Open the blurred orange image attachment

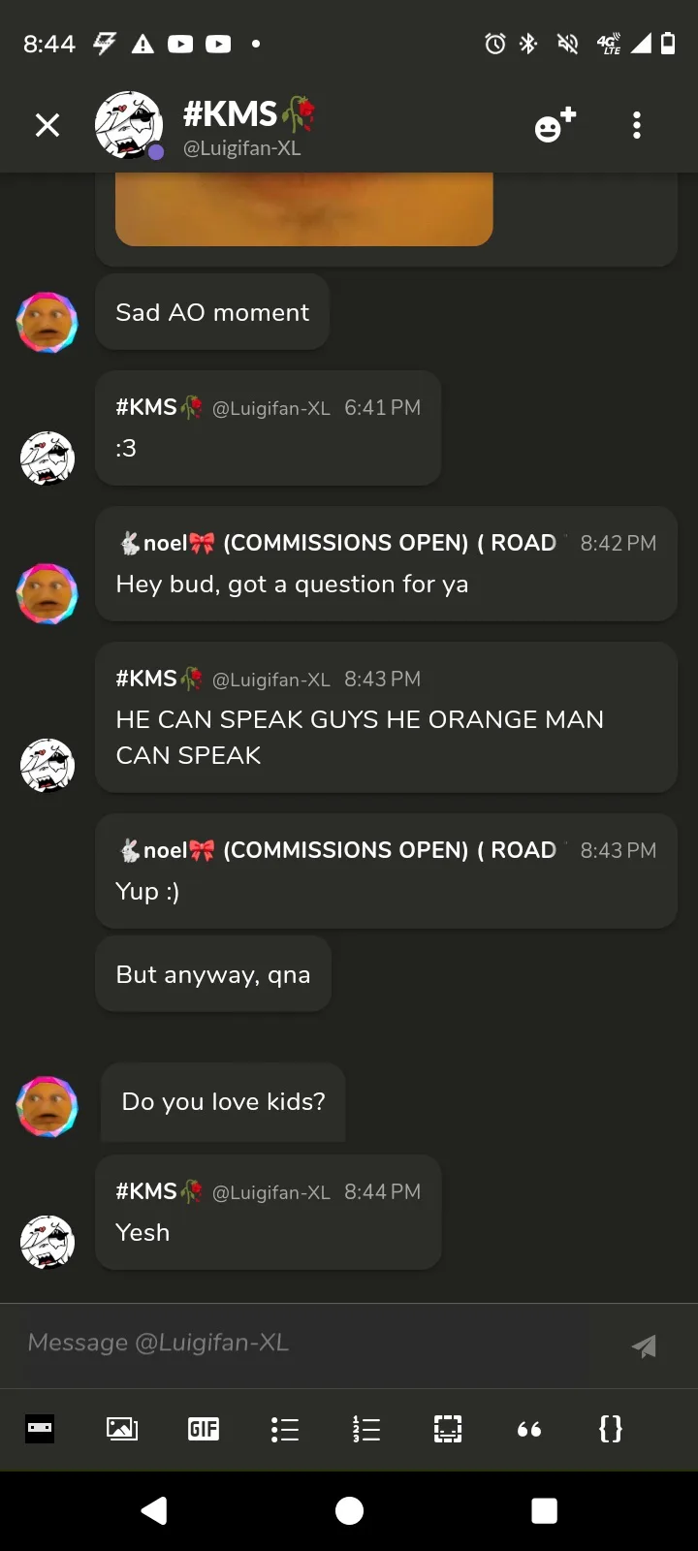[304, 209]
